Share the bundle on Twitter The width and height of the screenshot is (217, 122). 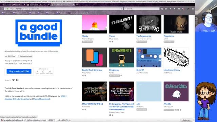pos(14,80)
